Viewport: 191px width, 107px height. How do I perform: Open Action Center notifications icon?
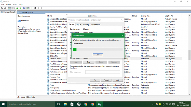pyautogui.click(x=174, y=104)
